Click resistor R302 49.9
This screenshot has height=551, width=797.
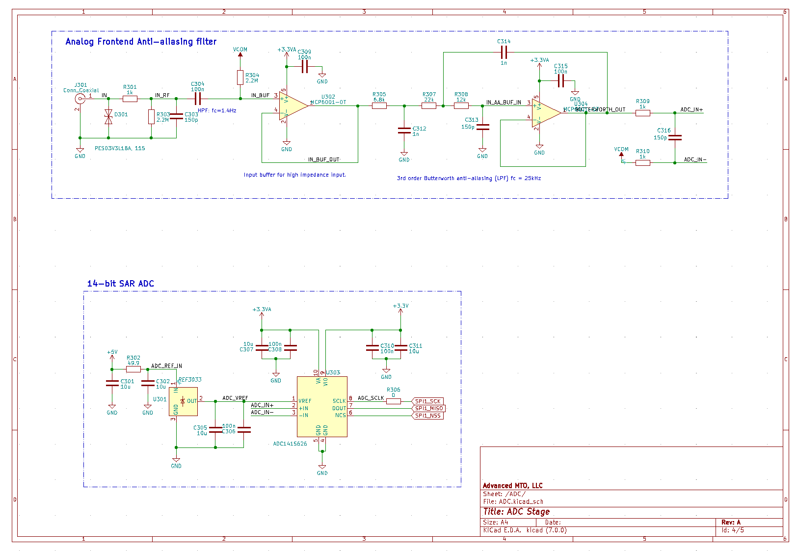pyautogui.click(x=133, y=369)
